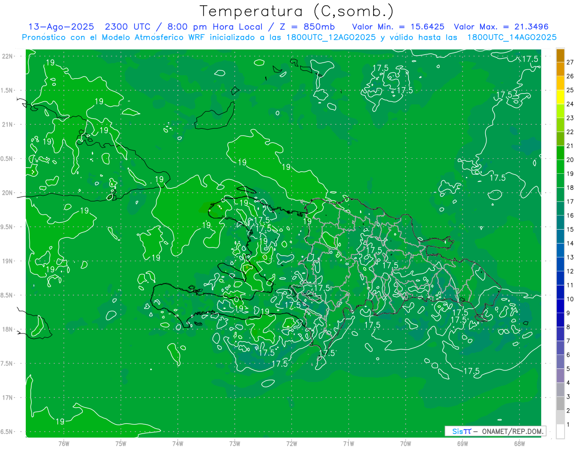Click the latitude label "22N"

8,56
